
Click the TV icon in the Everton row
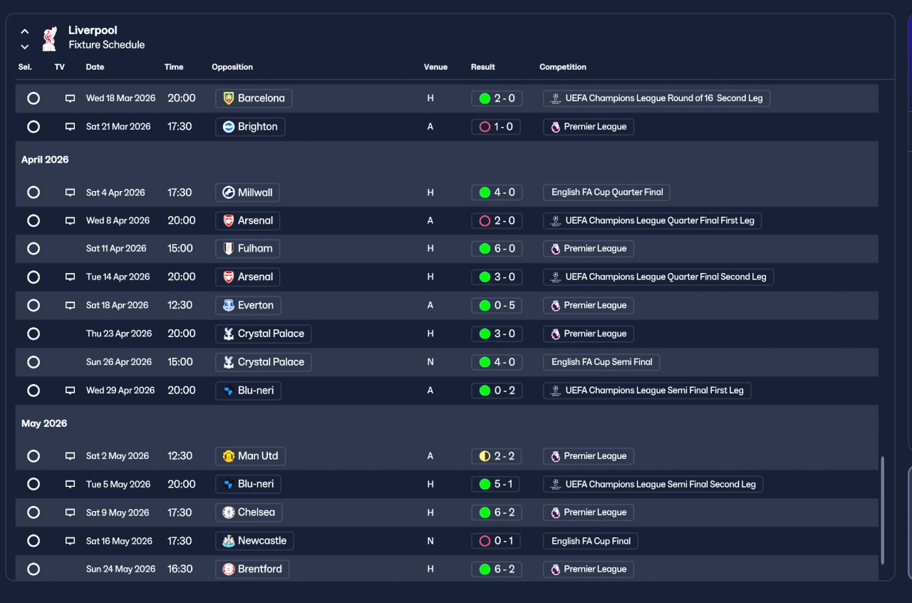tap(70, 306)
